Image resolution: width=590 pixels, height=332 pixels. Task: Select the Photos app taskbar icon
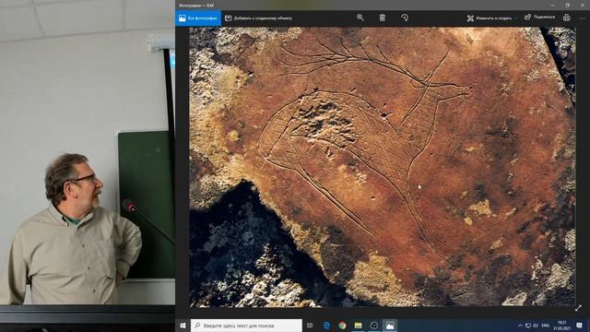coord(390,326)
